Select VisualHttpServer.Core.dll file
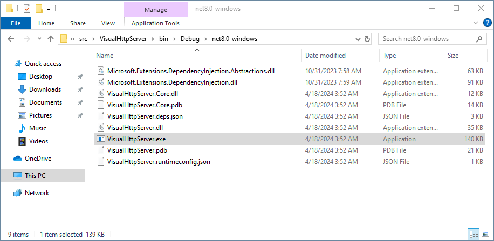Viewport: 494px width, 241px height. tap(143, 94)
